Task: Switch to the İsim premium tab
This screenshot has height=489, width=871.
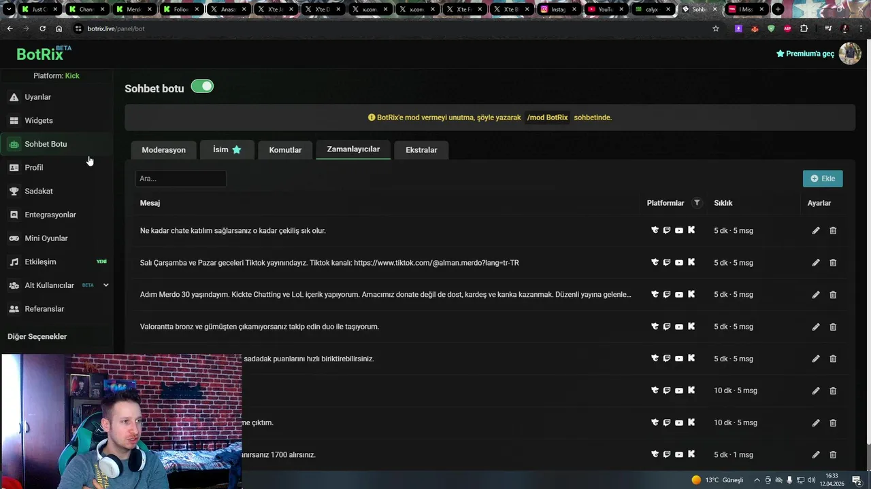Action: pos(227,149)
